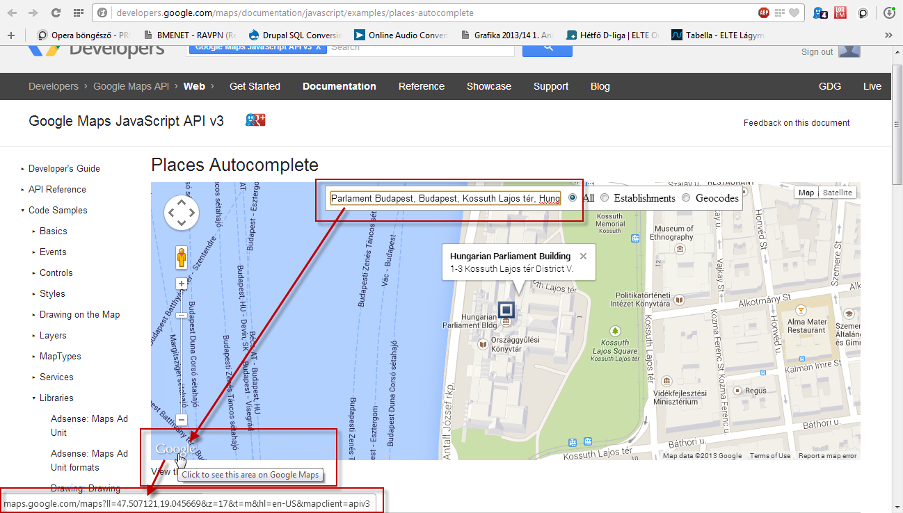The height and width of the screenshot is (513, 903).
Task: Go back using the browser back arrow
Action: click(13, 13)
